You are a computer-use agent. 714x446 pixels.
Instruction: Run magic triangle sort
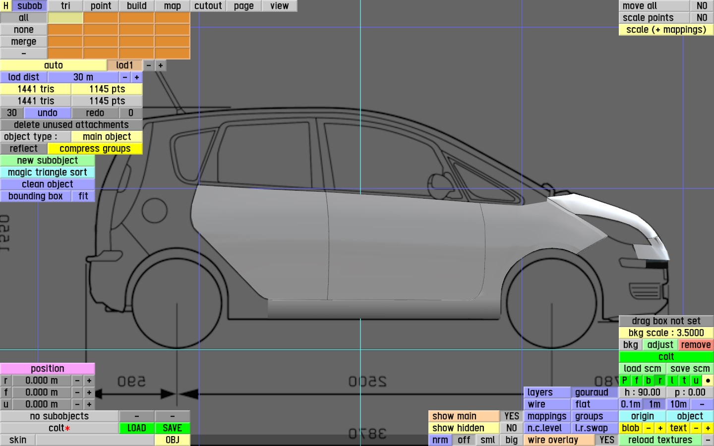[48, 172]
